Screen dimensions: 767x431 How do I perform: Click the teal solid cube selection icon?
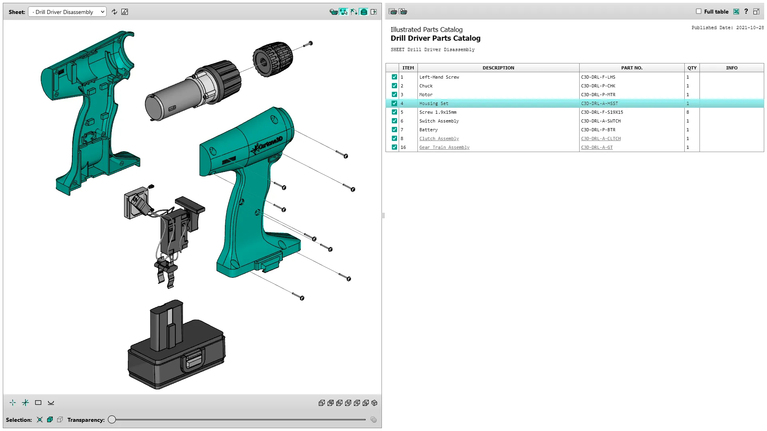click(50, 420)
